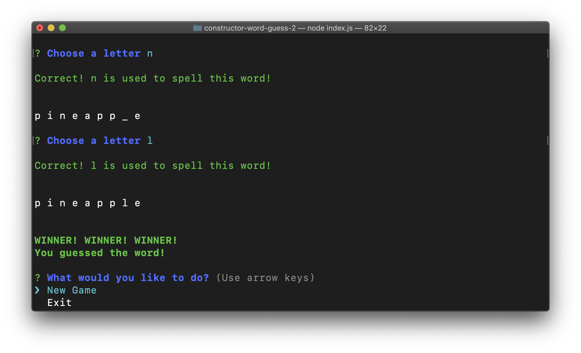This screenshot has width=581, height=353.
Task: Click Correct! l is used message
Action: click(x=153, y=165)
